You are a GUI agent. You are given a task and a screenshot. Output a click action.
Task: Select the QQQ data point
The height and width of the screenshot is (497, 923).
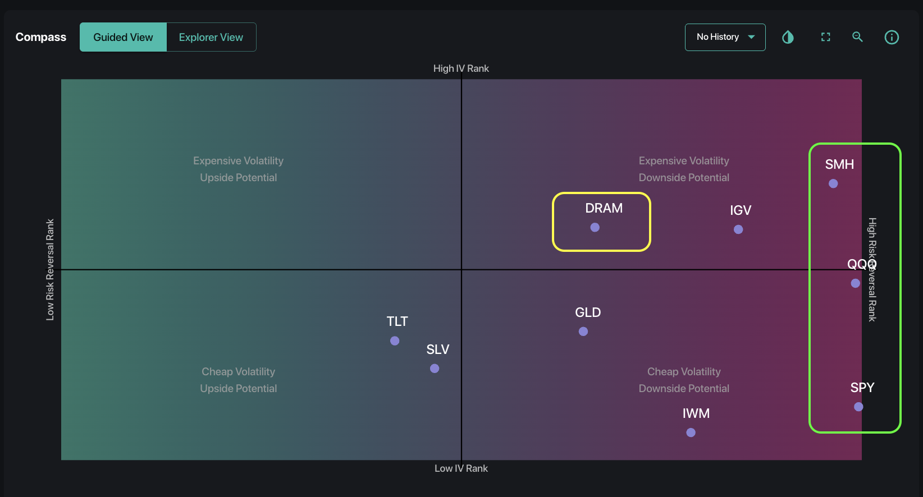(x=855, y=283)
